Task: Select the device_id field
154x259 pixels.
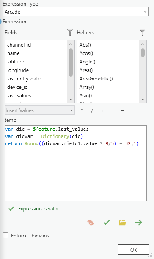Action: (17, 87)
